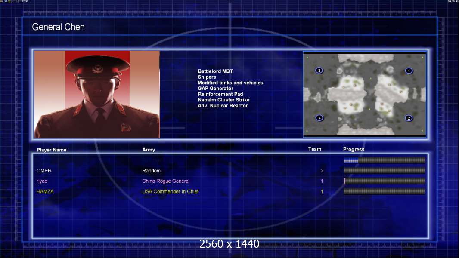Click General Chen's portrait image
Viewport: 459px width, 258px height.
pos(97,94)
